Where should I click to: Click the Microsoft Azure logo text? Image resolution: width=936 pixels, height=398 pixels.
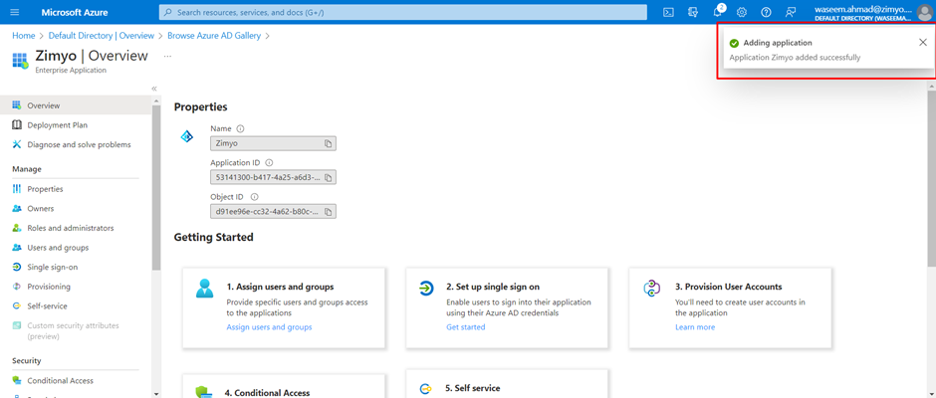click(74, 12)
